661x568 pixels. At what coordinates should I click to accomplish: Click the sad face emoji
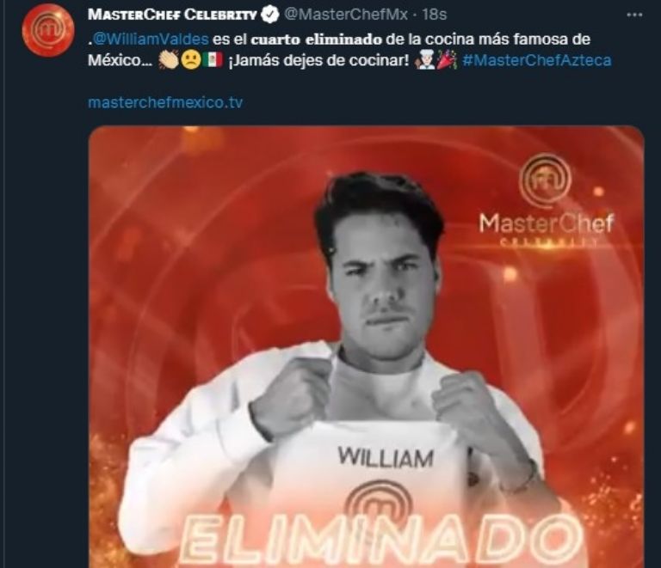[190, 61]
